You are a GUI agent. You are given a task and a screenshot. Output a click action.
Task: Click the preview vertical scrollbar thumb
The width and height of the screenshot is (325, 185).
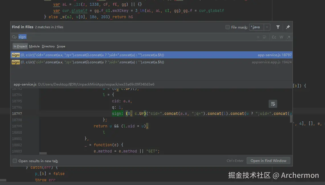[x=291, y=119]
